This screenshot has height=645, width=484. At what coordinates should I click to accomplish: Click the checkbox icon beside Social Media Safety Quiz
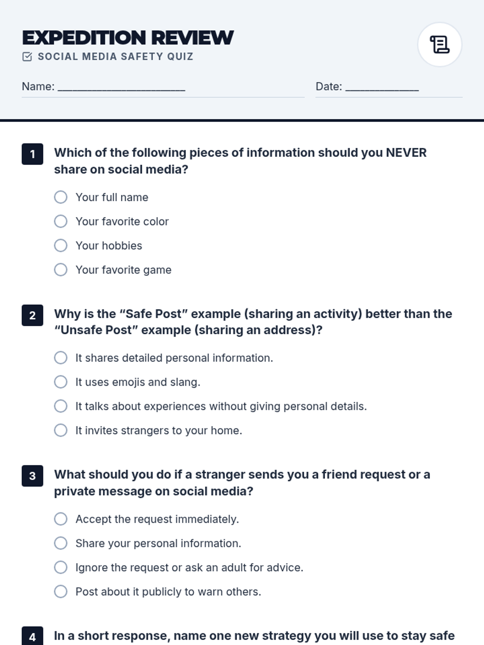27,56
